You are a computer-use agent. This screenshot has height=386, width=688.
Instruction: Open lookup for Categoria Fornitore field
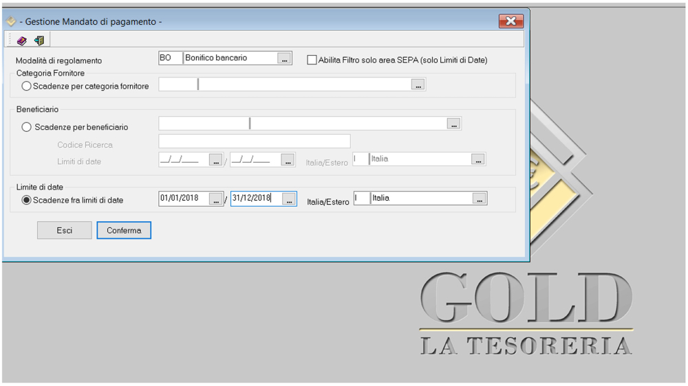coord(418,85)
